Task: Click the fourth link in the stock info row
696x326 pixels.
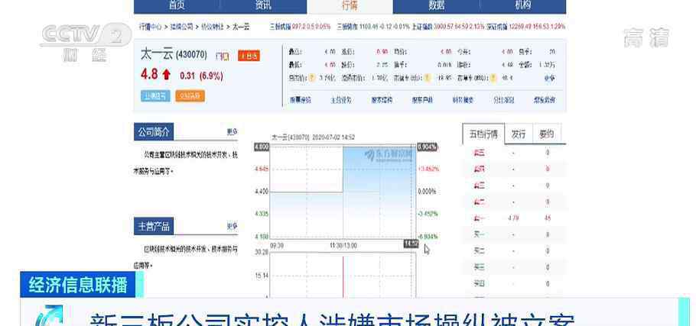Action: [422, 100]
